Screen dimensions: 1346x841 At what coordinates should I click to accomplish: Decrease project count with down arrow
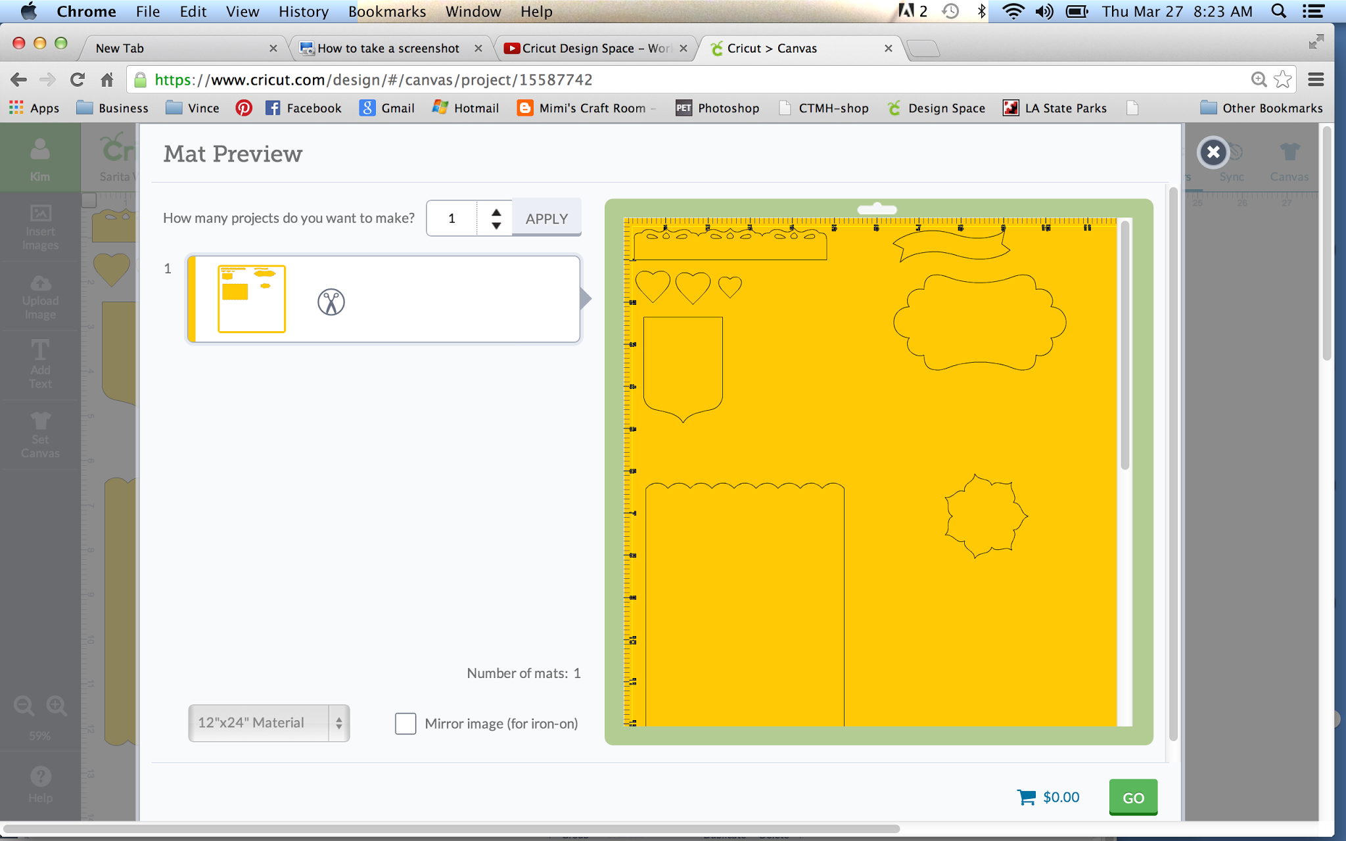[x=496, y=225]
